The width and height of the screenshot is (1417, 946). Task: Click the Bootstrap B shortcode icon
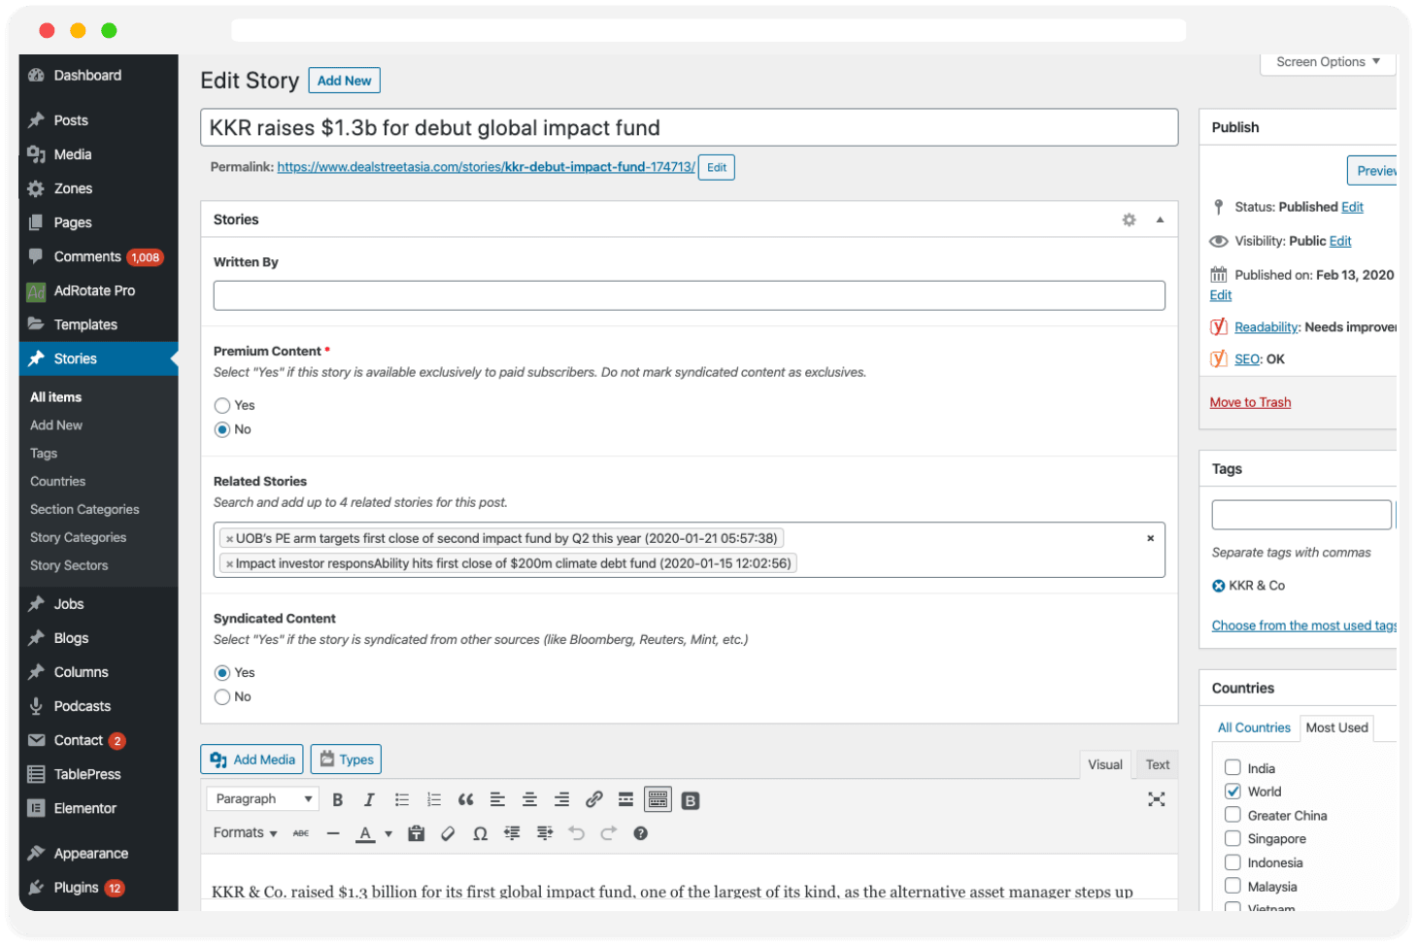coord(691,800)
